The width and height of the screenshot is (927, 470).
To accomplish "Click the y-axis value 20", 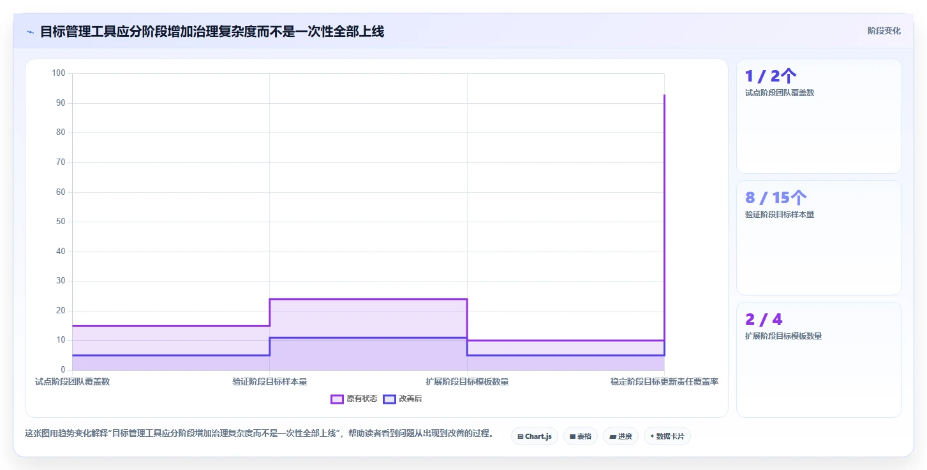I will [61, 310].
